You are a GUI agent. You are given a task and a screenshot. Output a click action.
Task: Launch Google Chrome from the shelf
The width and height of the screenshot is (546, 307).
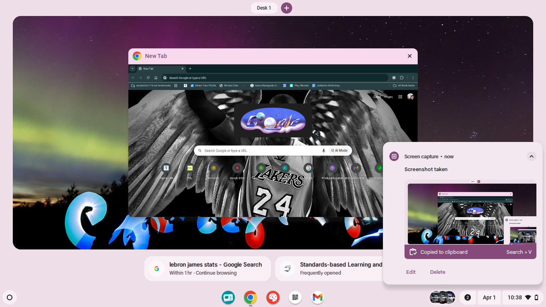point(251,297)
